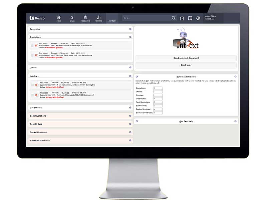This screenshot has width=267, height=200.
Task: Select checkbox for invoice 30091
Action: [32, 85]
